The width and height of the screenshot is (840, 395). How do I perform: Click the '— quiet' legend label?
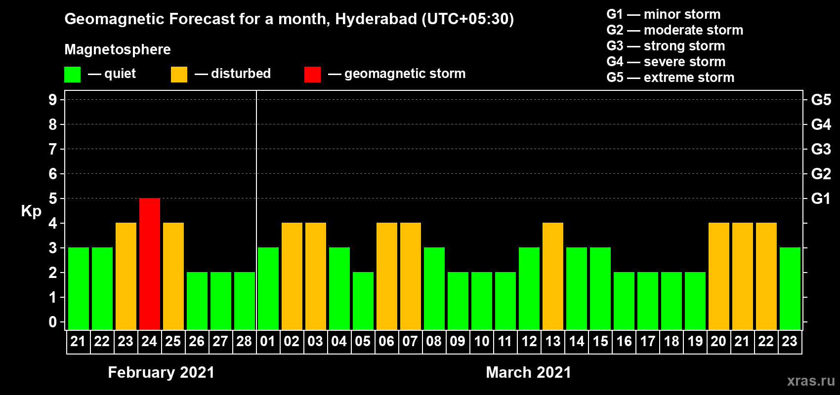click(x=112, y=74)
